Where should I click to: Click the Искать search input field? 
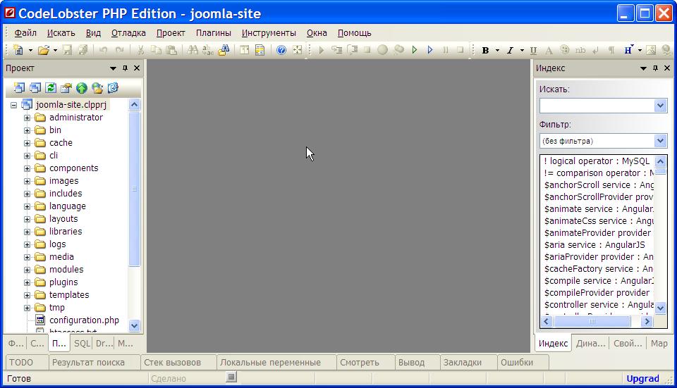597,106
